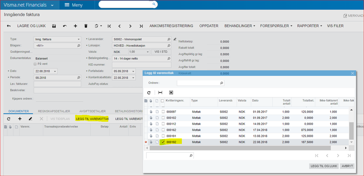This screenshot has height=176, width=364.
Task: Expand the RAPPORTER menu
Action: (x=310, y=26)
